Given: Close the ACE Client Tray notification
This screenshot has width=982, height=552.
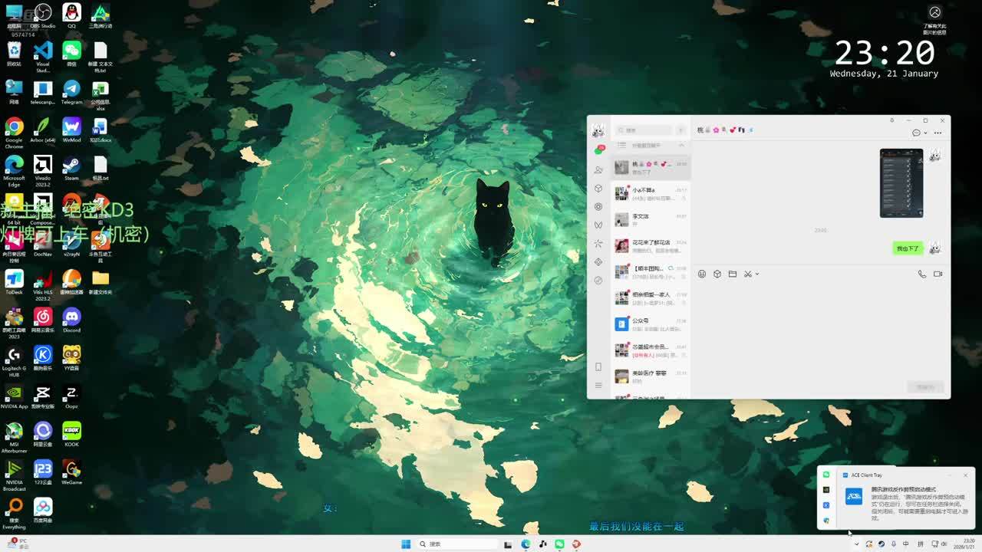Looking at the screenshot, I should tap(965, 475).
